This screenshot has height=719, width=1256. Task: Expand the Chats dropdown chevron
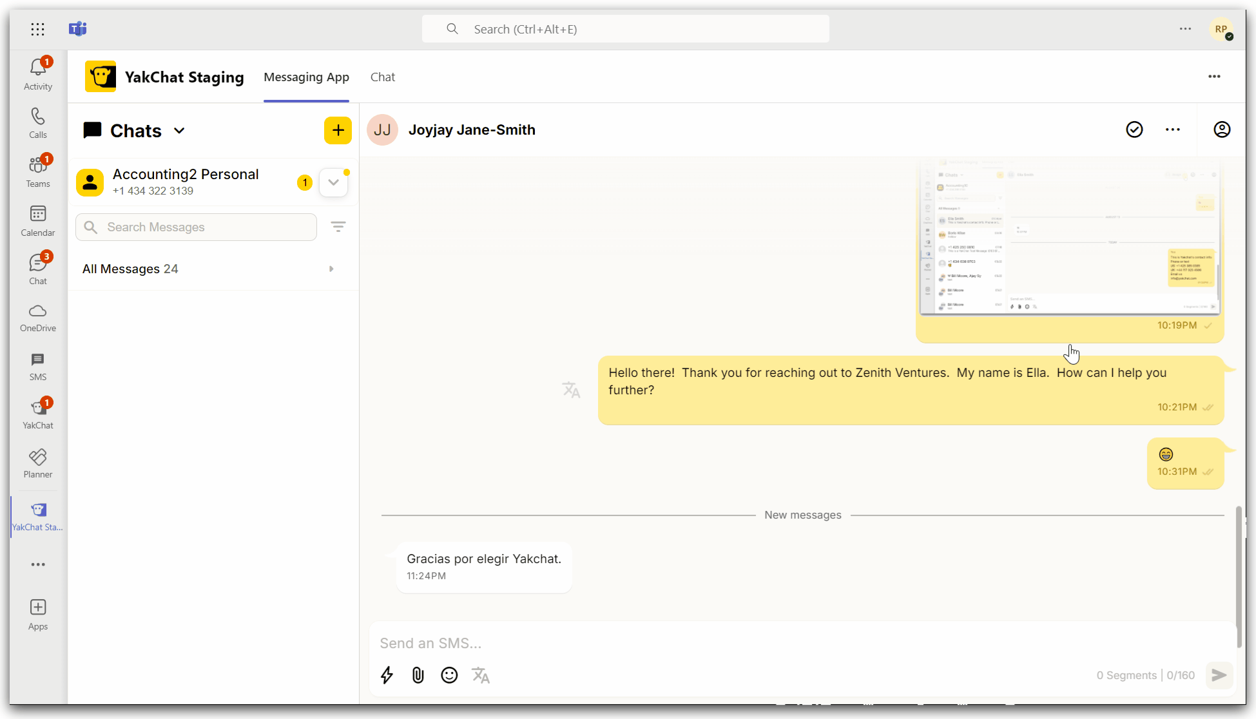point(179,131)
